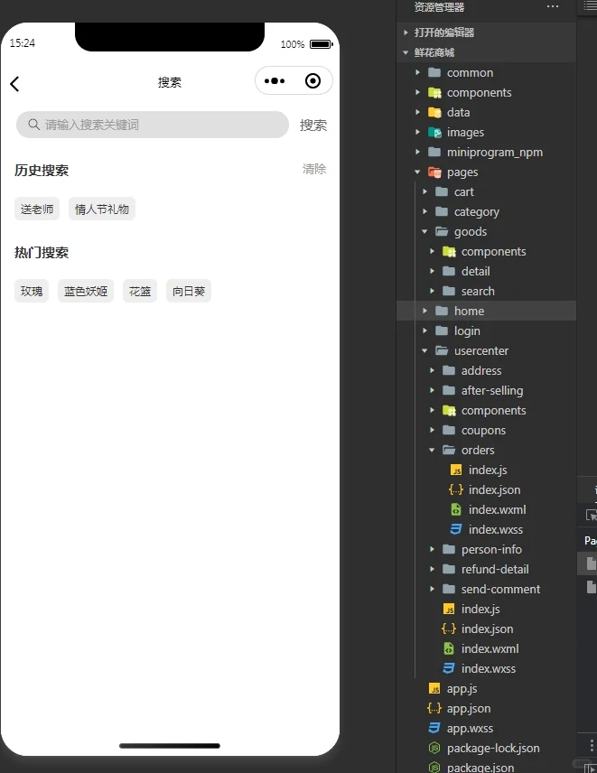Select the person-info folder
The width and height of the screenshot is (597, 773).
[x=486, y=549]
